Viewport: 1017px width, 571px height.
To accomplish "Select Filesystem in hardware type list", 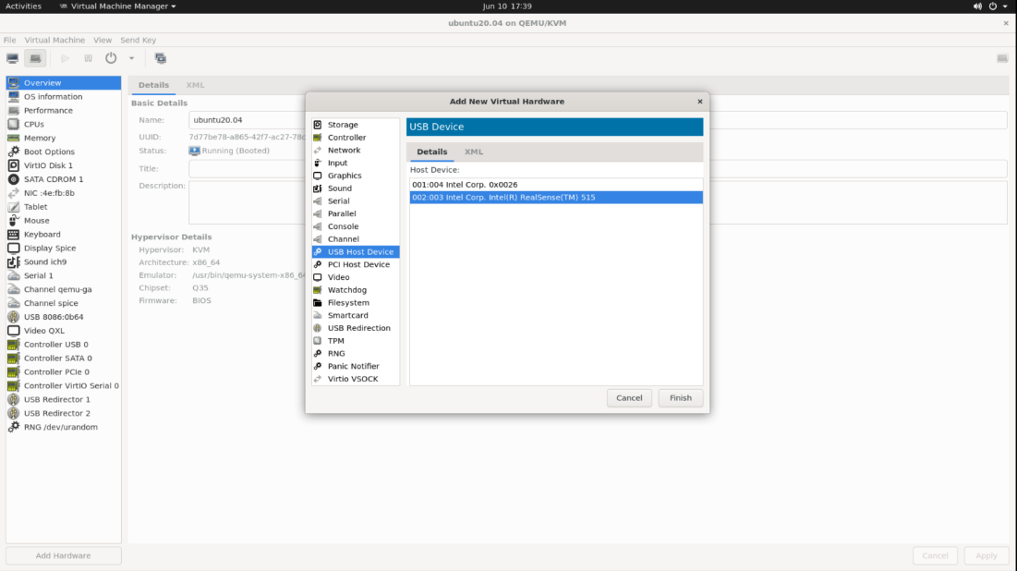I will (356, 302).
